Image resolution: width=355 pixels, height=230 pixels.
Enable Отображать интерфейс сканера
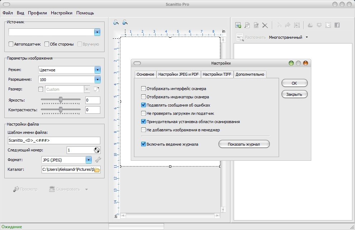pos(143,89)
